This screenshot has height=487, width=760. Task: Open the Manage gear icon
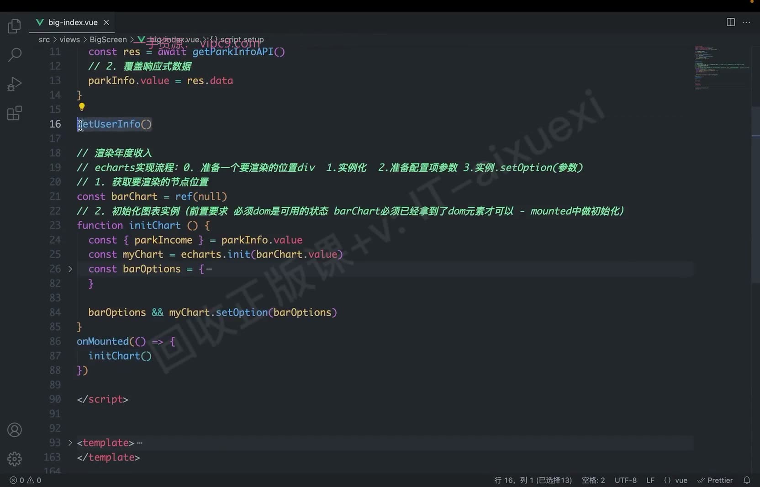14,459
